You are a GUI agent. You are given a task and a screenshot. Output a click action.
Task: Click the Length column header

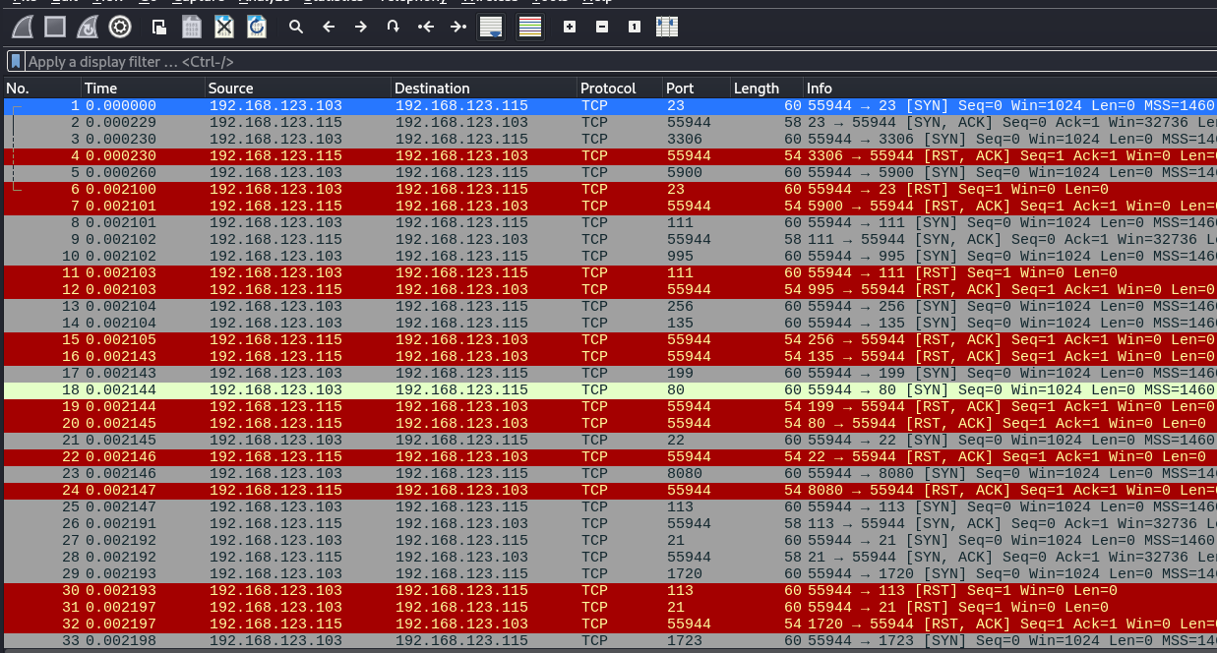coord(756,88)
